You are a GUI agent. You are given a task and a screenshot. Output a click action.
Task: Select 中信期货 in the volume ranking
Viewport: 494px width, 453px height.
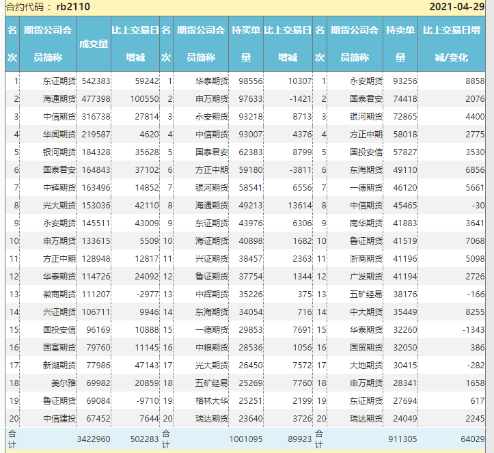click(x=59, y=117)
